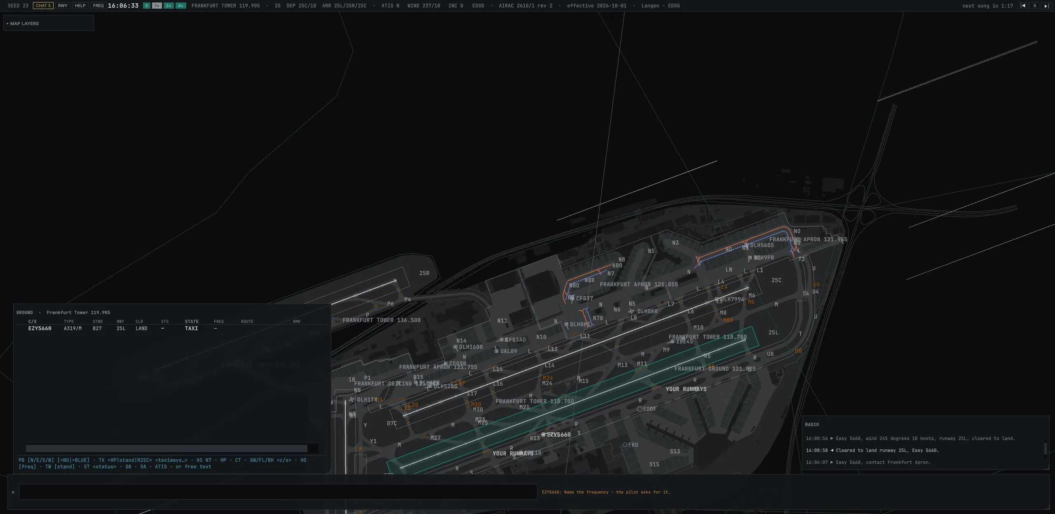The image size is (1055, 514).
Task: Click the command input field
Action: tap(278, 492)
